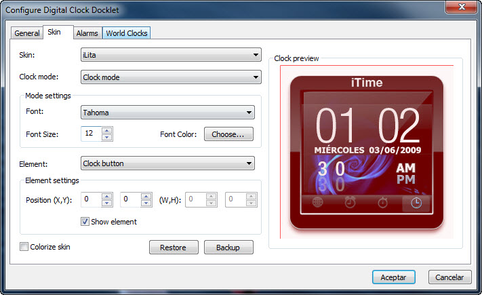Expand the Element dropdown showing Clock button
The height and width of the screenshot is (295, 482).
[x=167, y=163]
